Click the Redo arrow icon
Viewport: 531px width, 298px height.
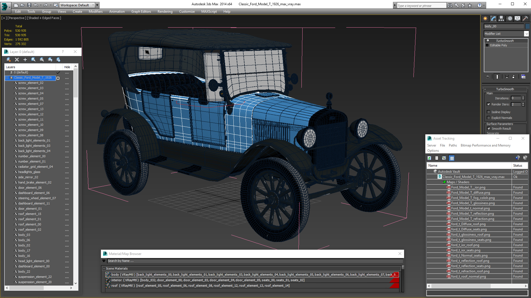[x=46, y=5]
